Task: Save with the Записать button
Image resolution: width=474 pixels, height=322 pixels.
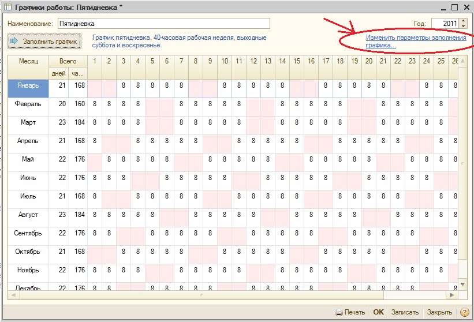Action: (405, 312)
